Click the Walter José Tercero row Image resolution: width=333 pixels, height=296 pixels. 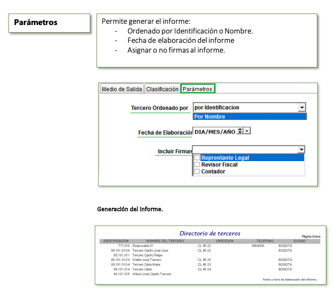coord(147,260)
